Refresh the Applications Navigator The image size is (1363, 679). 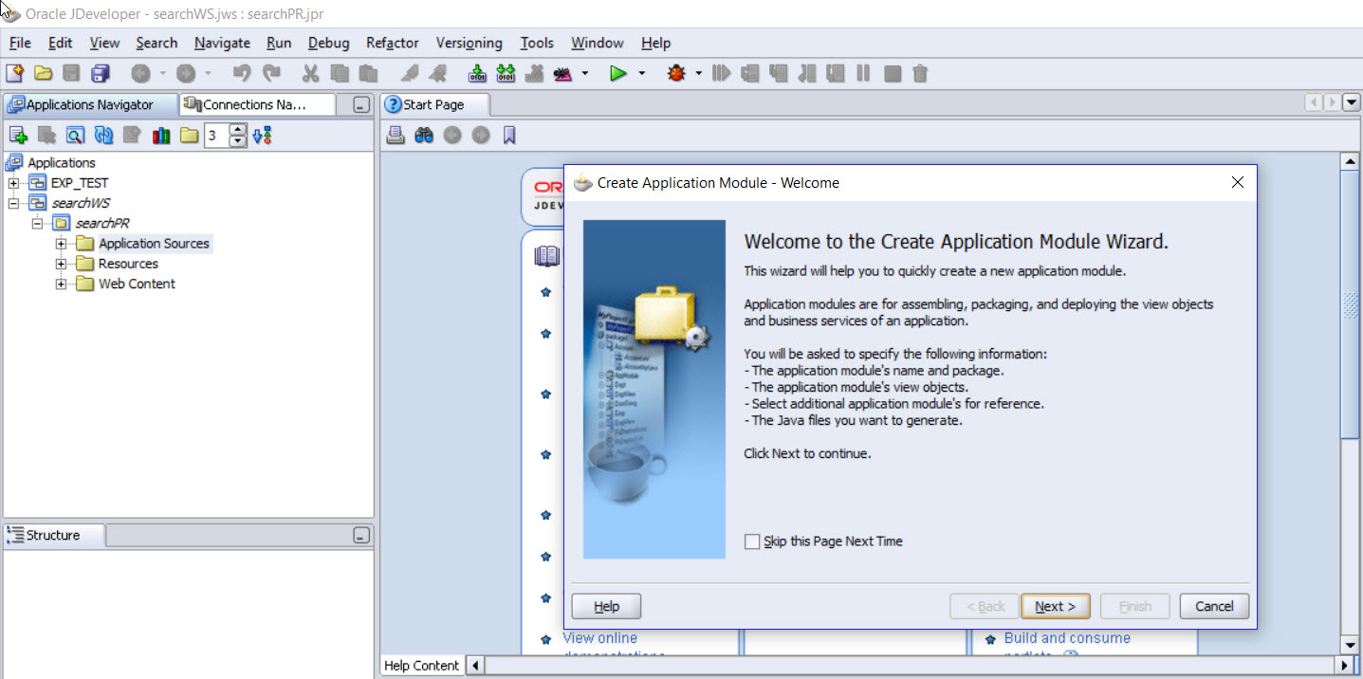click(103, 135)
